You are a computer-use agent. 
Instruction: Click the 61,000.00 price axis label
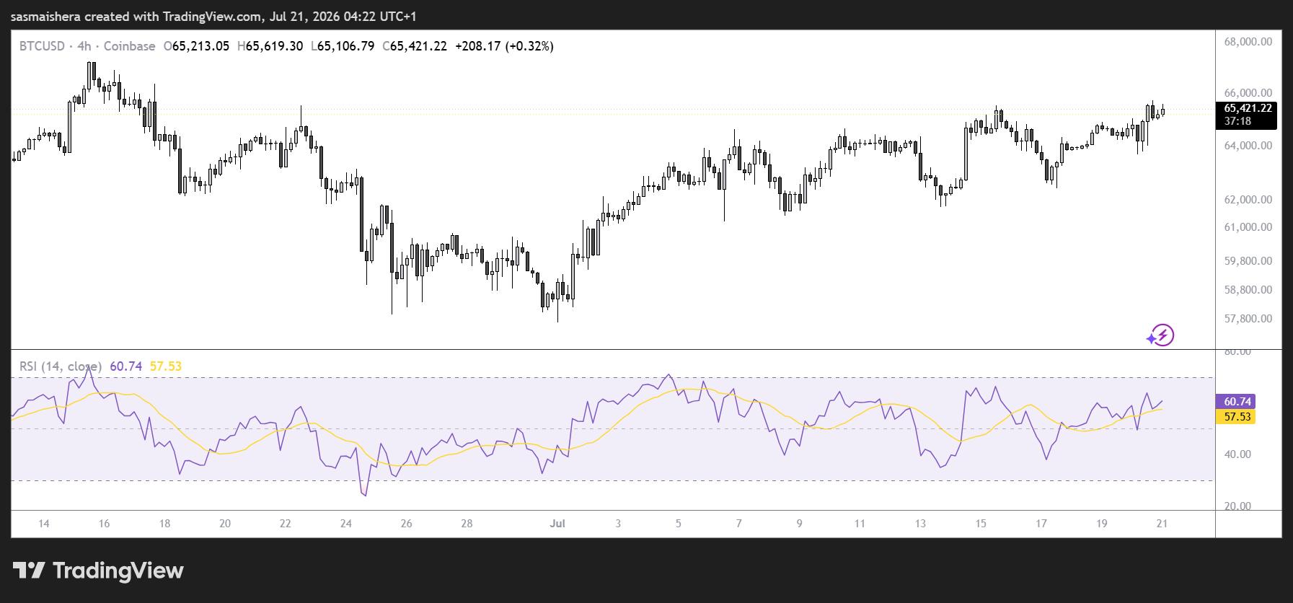1248,227
